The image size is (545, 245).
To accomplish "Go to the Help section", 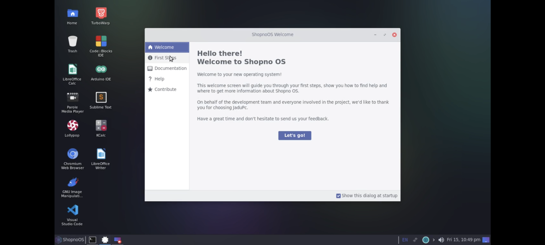I will pyautogui.click(x=167, y=79).
